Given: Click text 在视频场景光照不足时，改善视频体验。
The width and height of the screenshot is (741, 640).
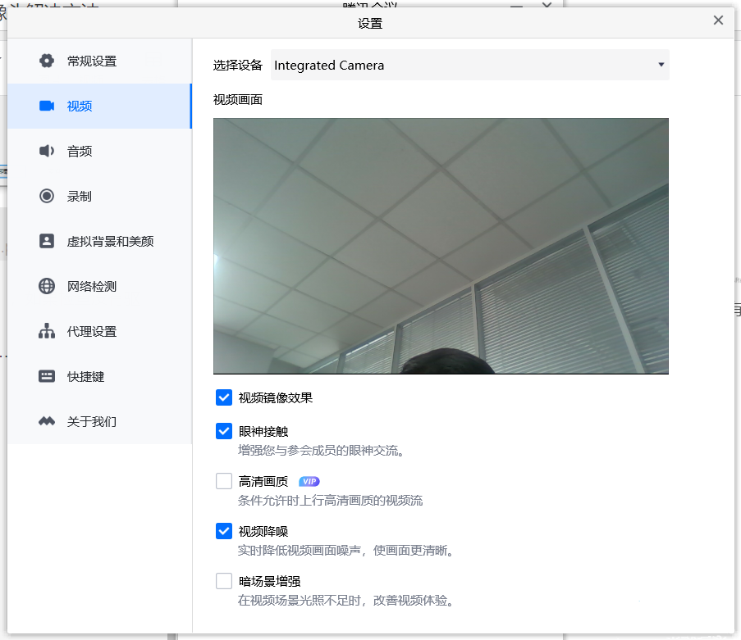Looking at the screenshot, I should click(346, 601).
